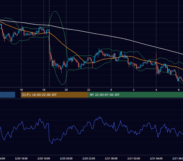
Task: Click the NY 22:00-07:00 JST session bar
Action: (x=135, y=95)
